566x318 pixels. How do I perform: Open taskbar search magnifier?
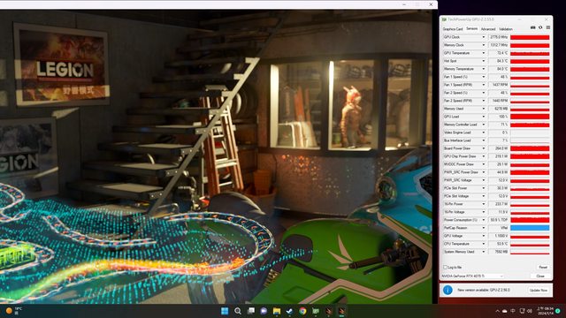tap(238, 311)
